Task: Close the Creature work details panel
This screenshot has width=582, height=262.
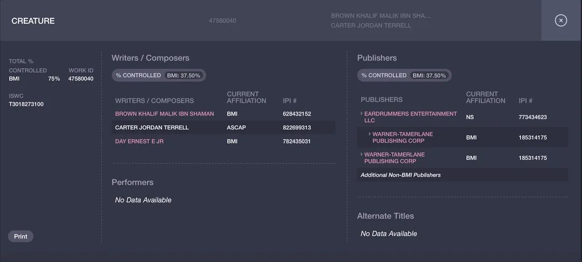Action: [560, 20]
